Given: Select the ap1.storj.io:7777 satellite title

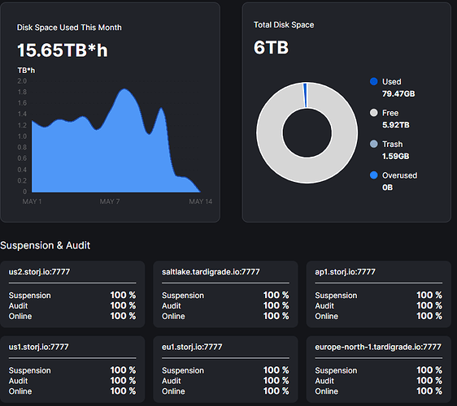Looking at the screenshot, I should (345, 272).
